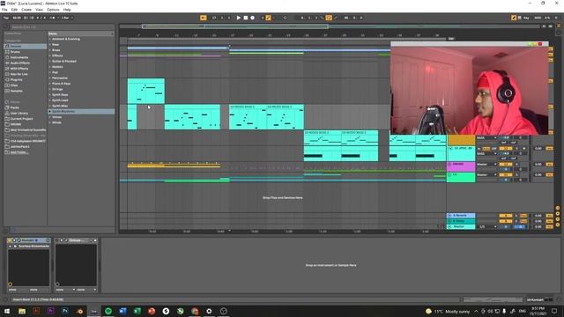This screenshot has width=564, height=317.
Task: Select the DRUMS track header
Action: pyautogui.click(x=461, y=166)
